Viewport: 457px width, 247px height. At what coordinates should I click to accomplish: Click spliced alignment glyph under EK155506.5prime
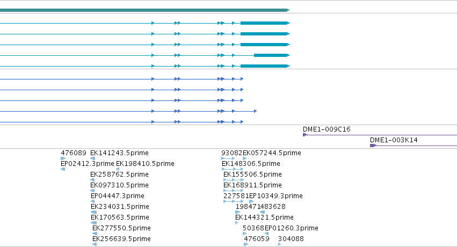pos(233,180)
